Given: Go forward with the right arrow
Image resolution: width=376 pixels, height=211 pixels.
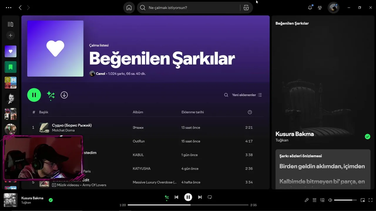Looking at the screenshot, I should pos(28,8).
